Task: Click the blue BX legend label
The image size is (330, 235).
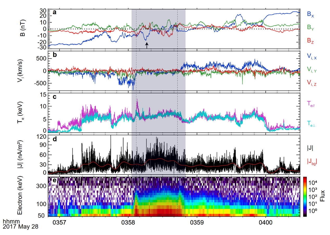Action: click(x=310, y=15)
